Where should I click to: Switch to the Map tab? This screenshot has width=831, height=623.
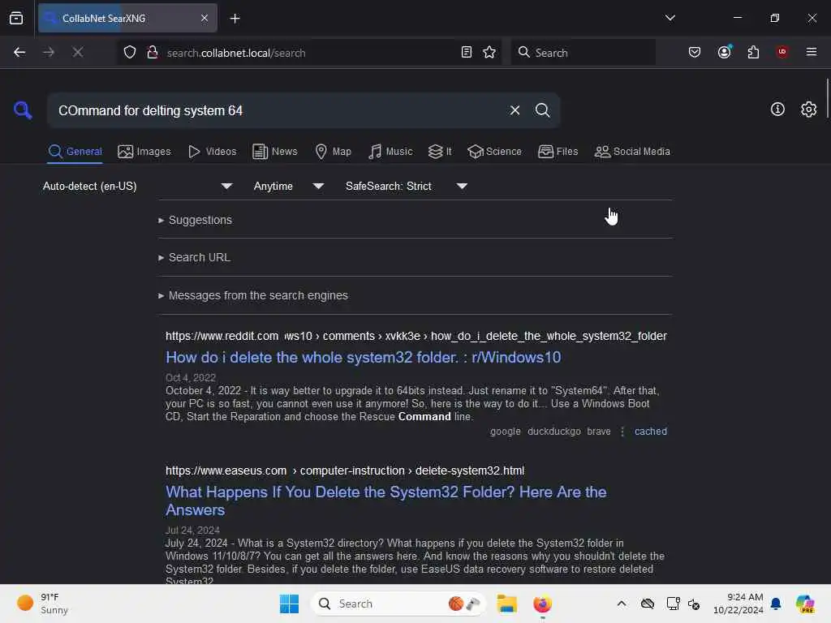click(334, 152)
